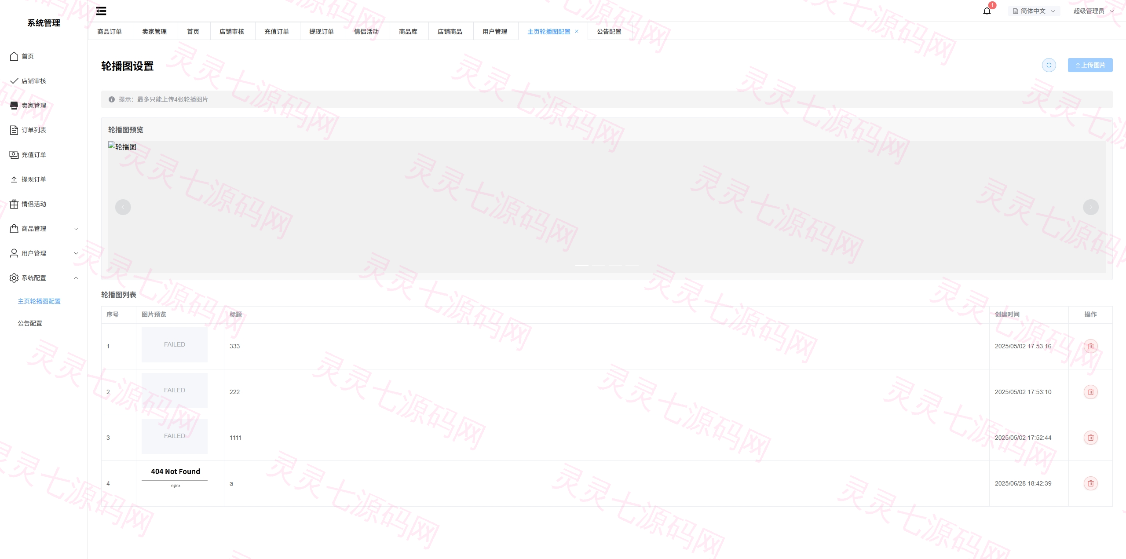Open 超级管理员 user dropdown

click(1093, 11)
